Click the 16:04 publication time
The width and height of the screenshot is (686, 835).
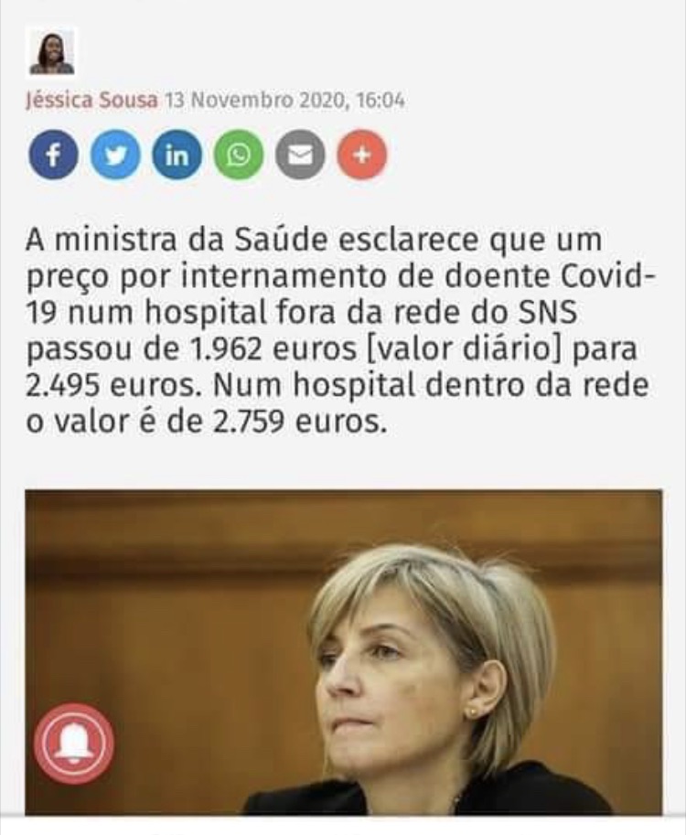click(381, 100)
